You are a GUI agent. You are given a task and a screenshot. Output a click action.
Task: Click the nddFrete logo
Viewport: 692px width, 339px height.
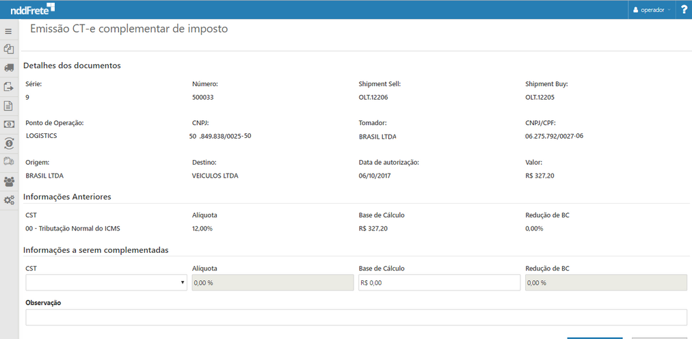pos(33,8)
